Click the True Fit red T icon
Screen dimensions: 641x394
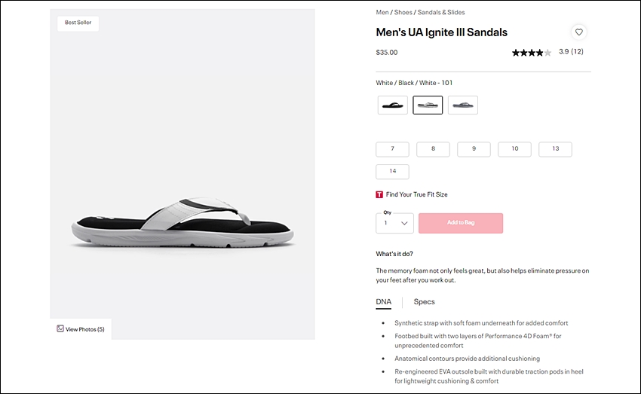379,195
